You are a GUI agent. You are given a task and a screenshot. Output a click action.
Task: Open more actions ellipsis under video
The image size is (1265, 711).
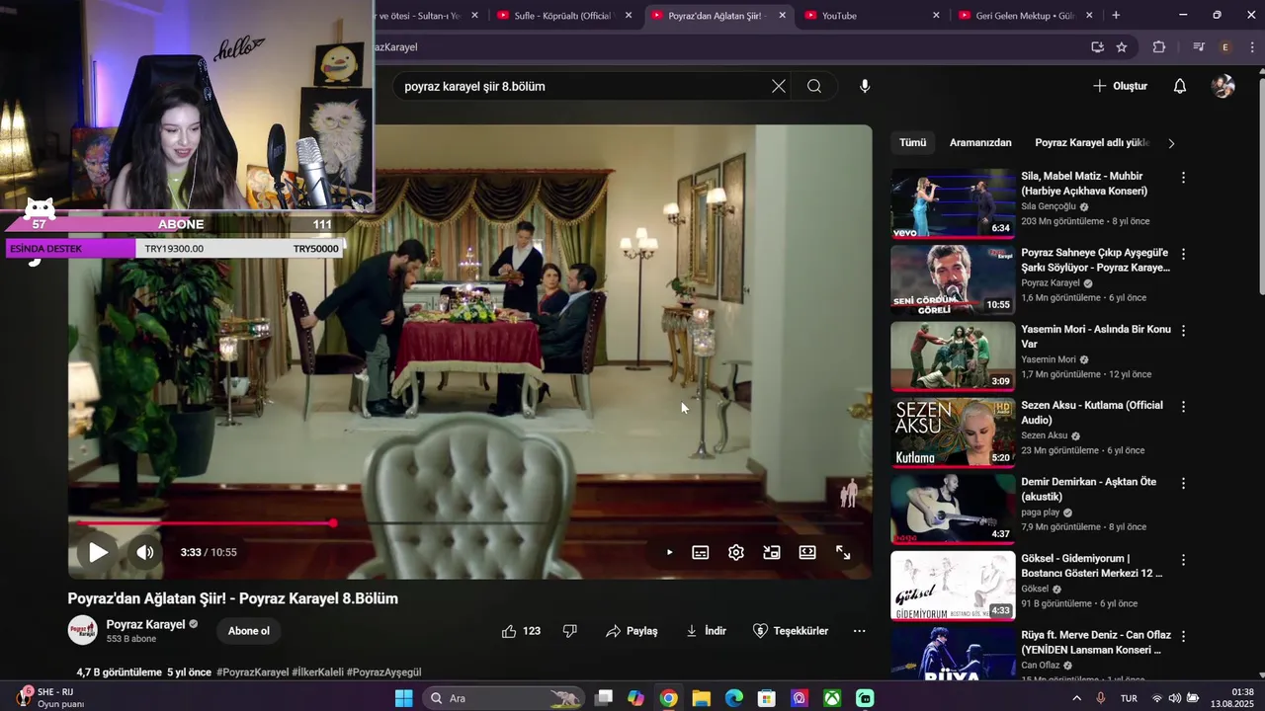click(x=859, y=631)
